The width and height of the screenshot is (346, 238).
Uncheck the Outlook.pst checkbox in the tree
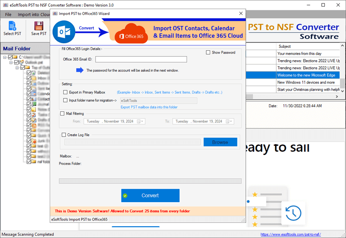point(16,62)
